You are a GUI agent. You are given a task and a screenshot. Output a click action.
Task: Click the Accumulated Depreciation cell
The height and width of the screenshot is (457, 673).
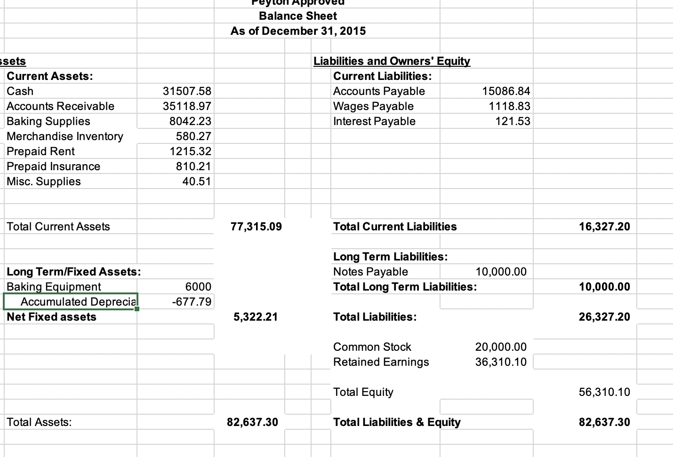[71, 302]
